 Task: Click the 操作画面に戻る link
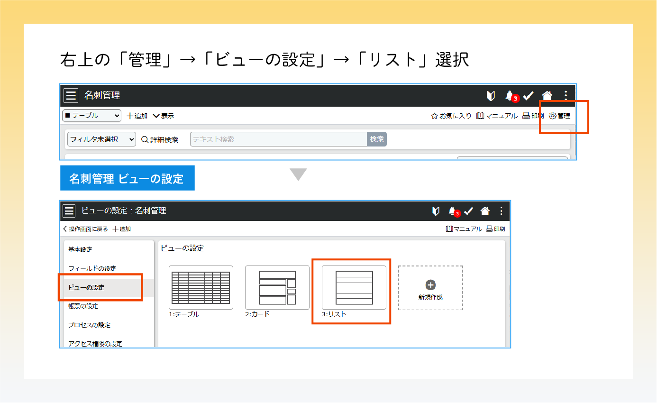(85, 229)
